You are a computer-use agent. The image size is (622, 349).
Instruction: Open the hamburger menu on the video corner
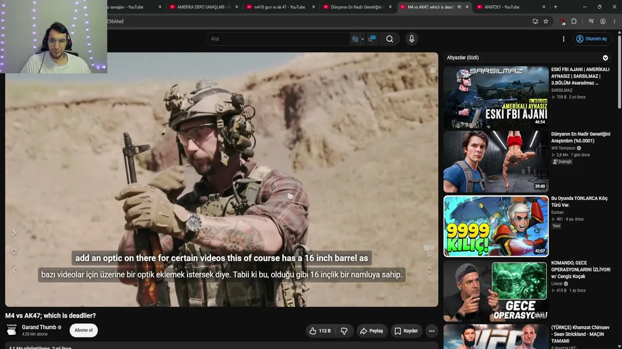pyautogui.click(x=433, y=70)
